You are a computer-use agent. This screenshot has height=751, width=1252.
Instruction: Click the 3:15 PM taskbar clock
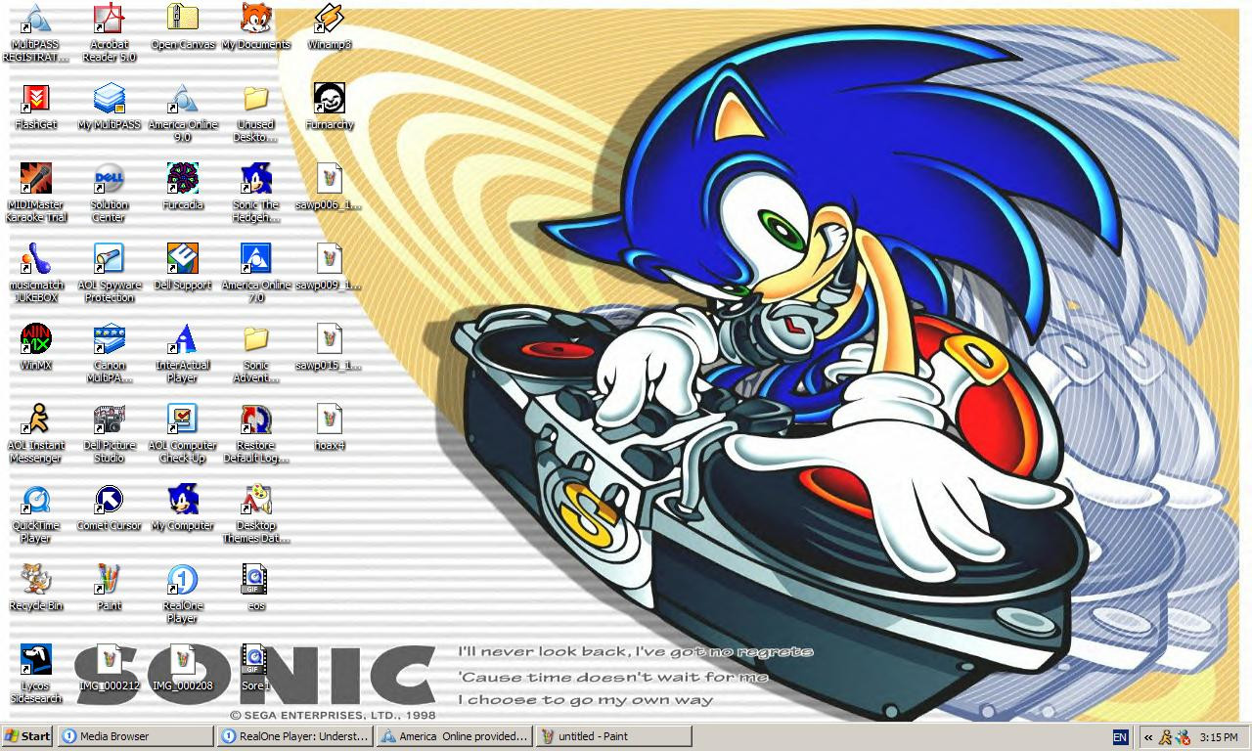(1219, 737)
